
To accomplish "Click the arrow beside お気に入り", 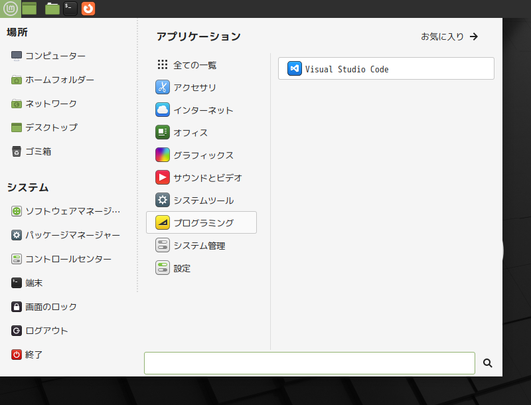I will 474,37.
